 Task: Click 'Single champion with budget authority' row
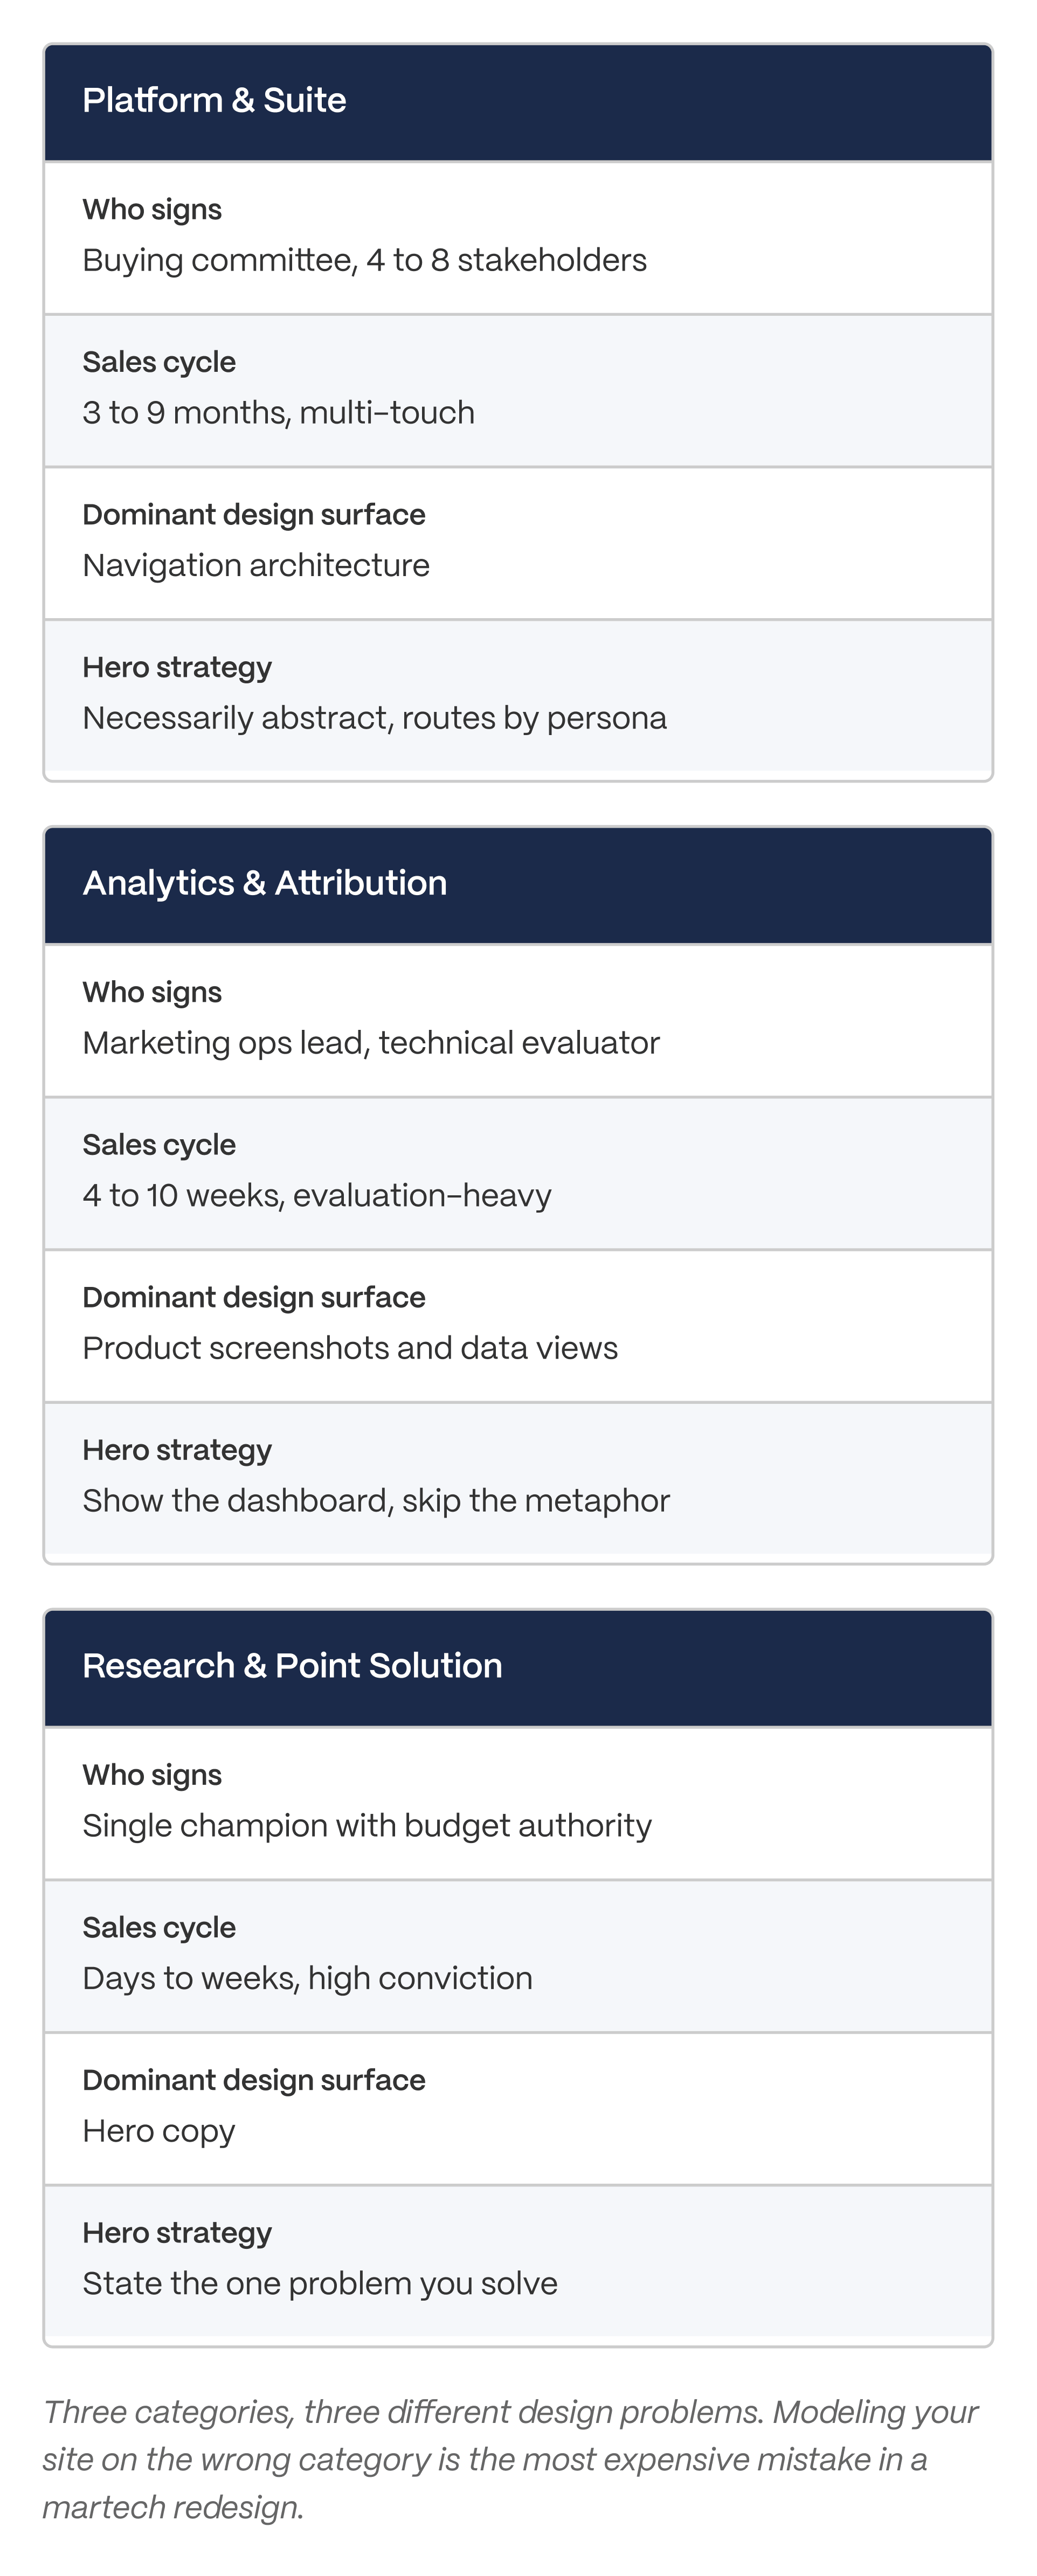tap(518, 1804)
